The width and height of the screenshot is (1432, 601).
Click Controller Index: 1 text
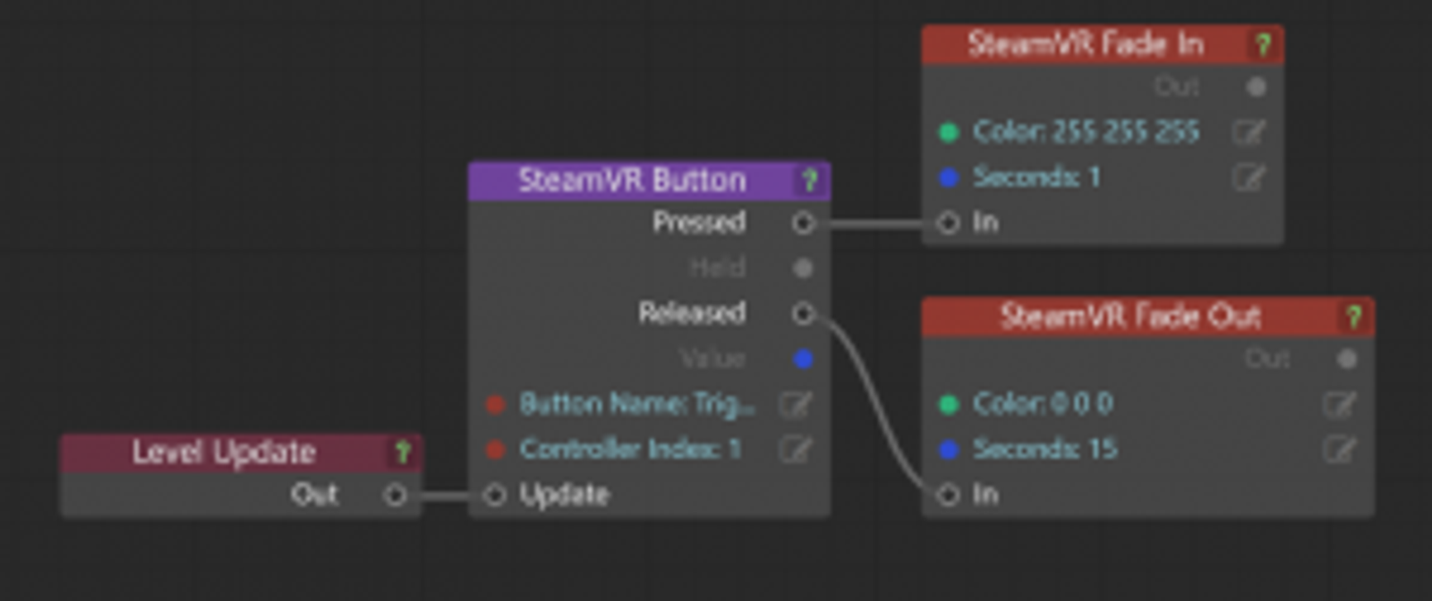tap(630, 449)
